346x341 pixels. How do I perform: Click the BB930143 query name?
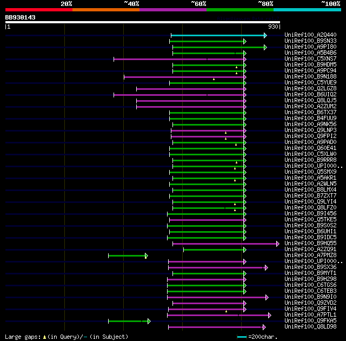(x=21, y=17)
